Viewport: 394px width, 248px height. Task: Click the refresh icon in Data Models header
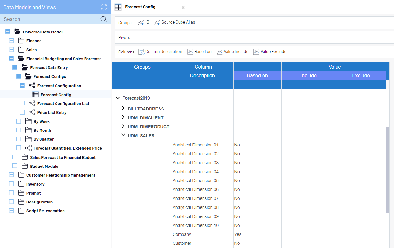104,7
